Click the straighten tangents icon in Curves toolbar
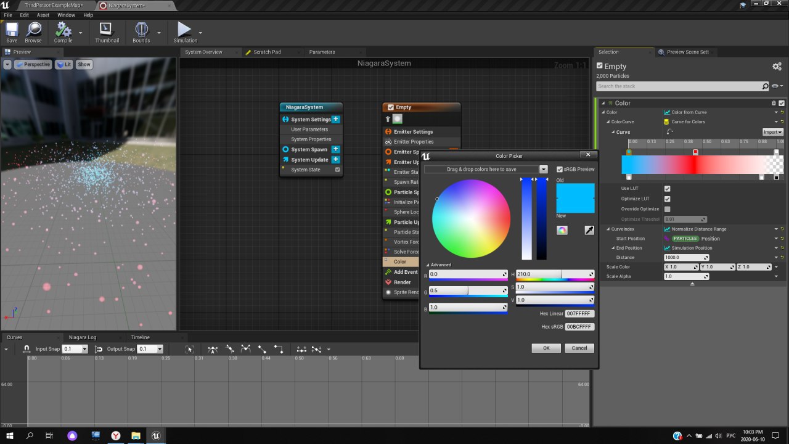The width and height of the screenshot is (789, 444). point(316,350)
